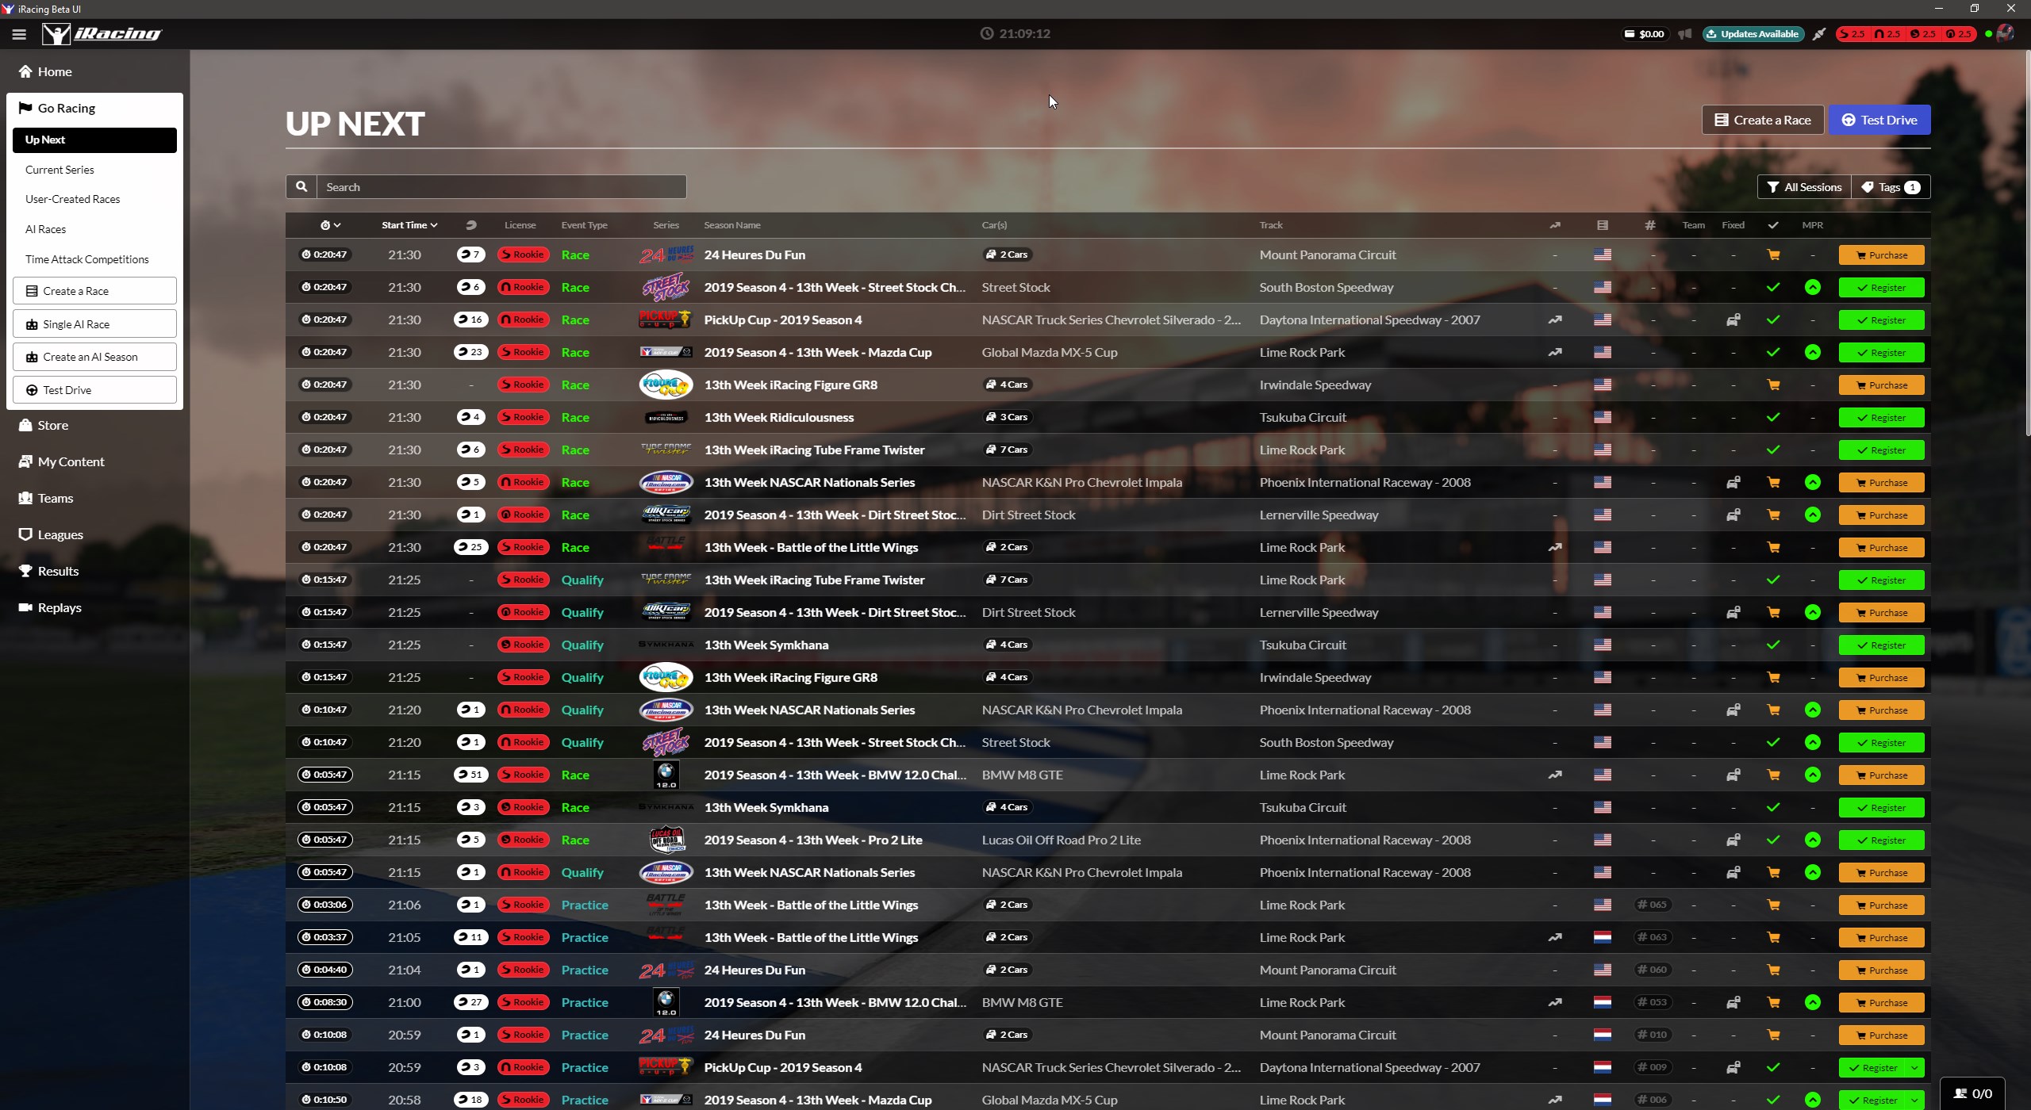This screenshot has width=2031, height=1110.
Task: Click the cart icon on 24 Heures Du Fun race row
Action: pos(1773,255)
